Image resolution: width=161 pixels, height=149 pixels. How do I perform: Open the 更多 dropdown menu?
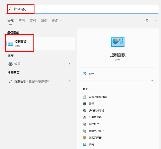click(x=56, y=21)
